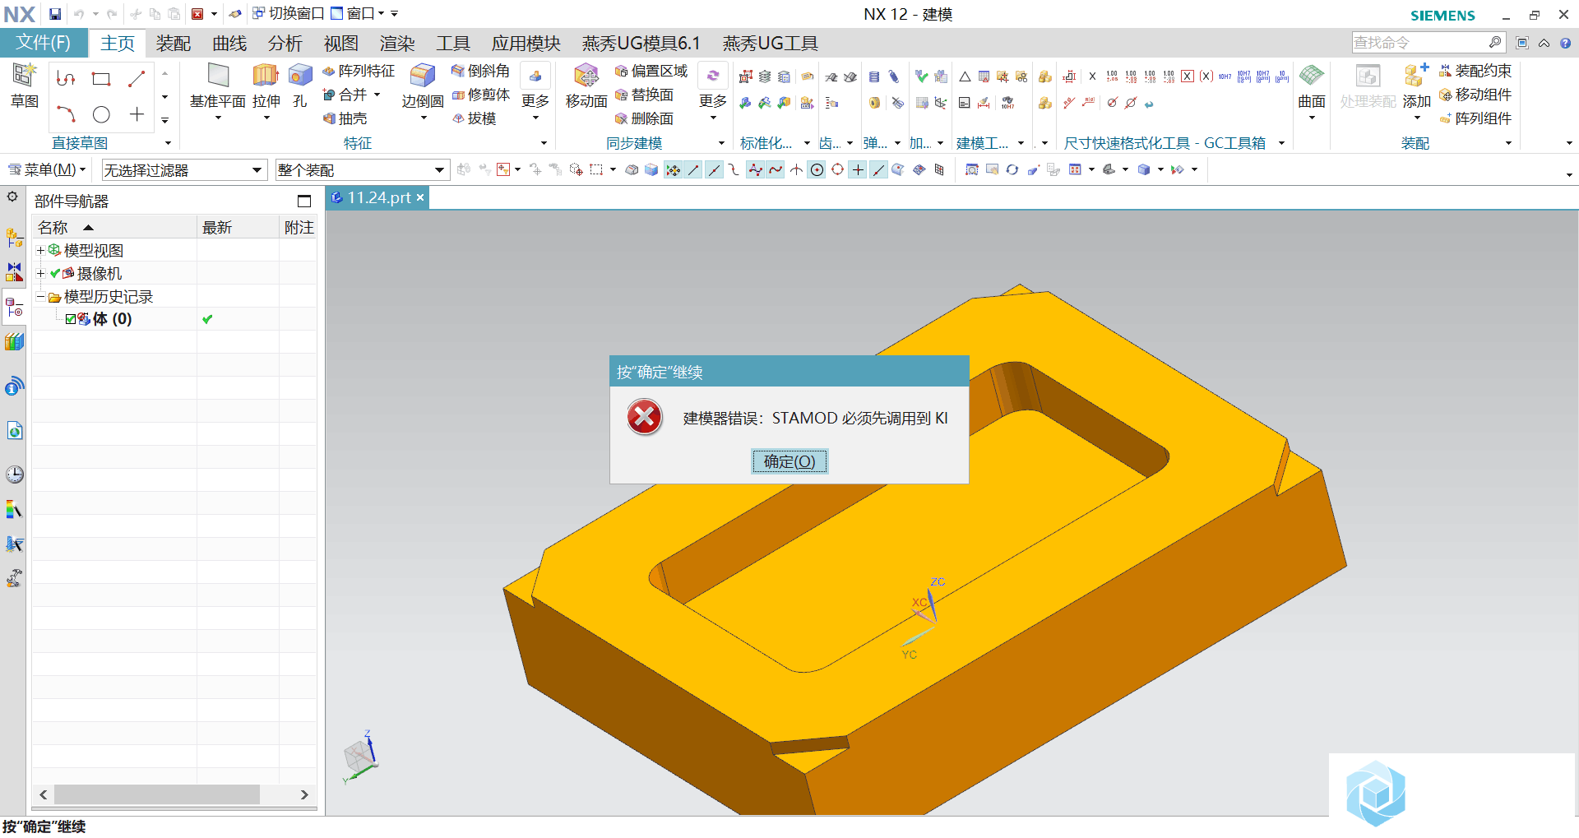
Task: Click the Hole (孔) icon
Action: coord(300,76)
